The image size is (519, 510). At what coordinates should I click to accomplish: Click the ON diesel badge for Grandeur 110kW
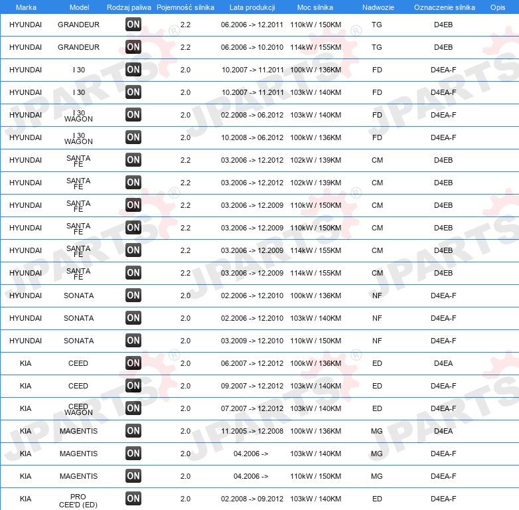pos(133,25)
